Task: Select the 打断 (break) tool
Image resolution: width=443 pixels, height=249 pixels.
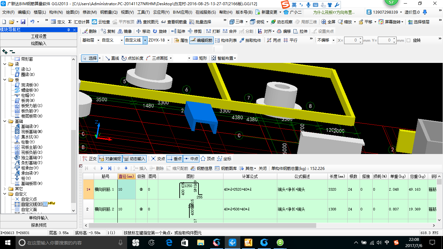Action: click(x=213, y=31)
